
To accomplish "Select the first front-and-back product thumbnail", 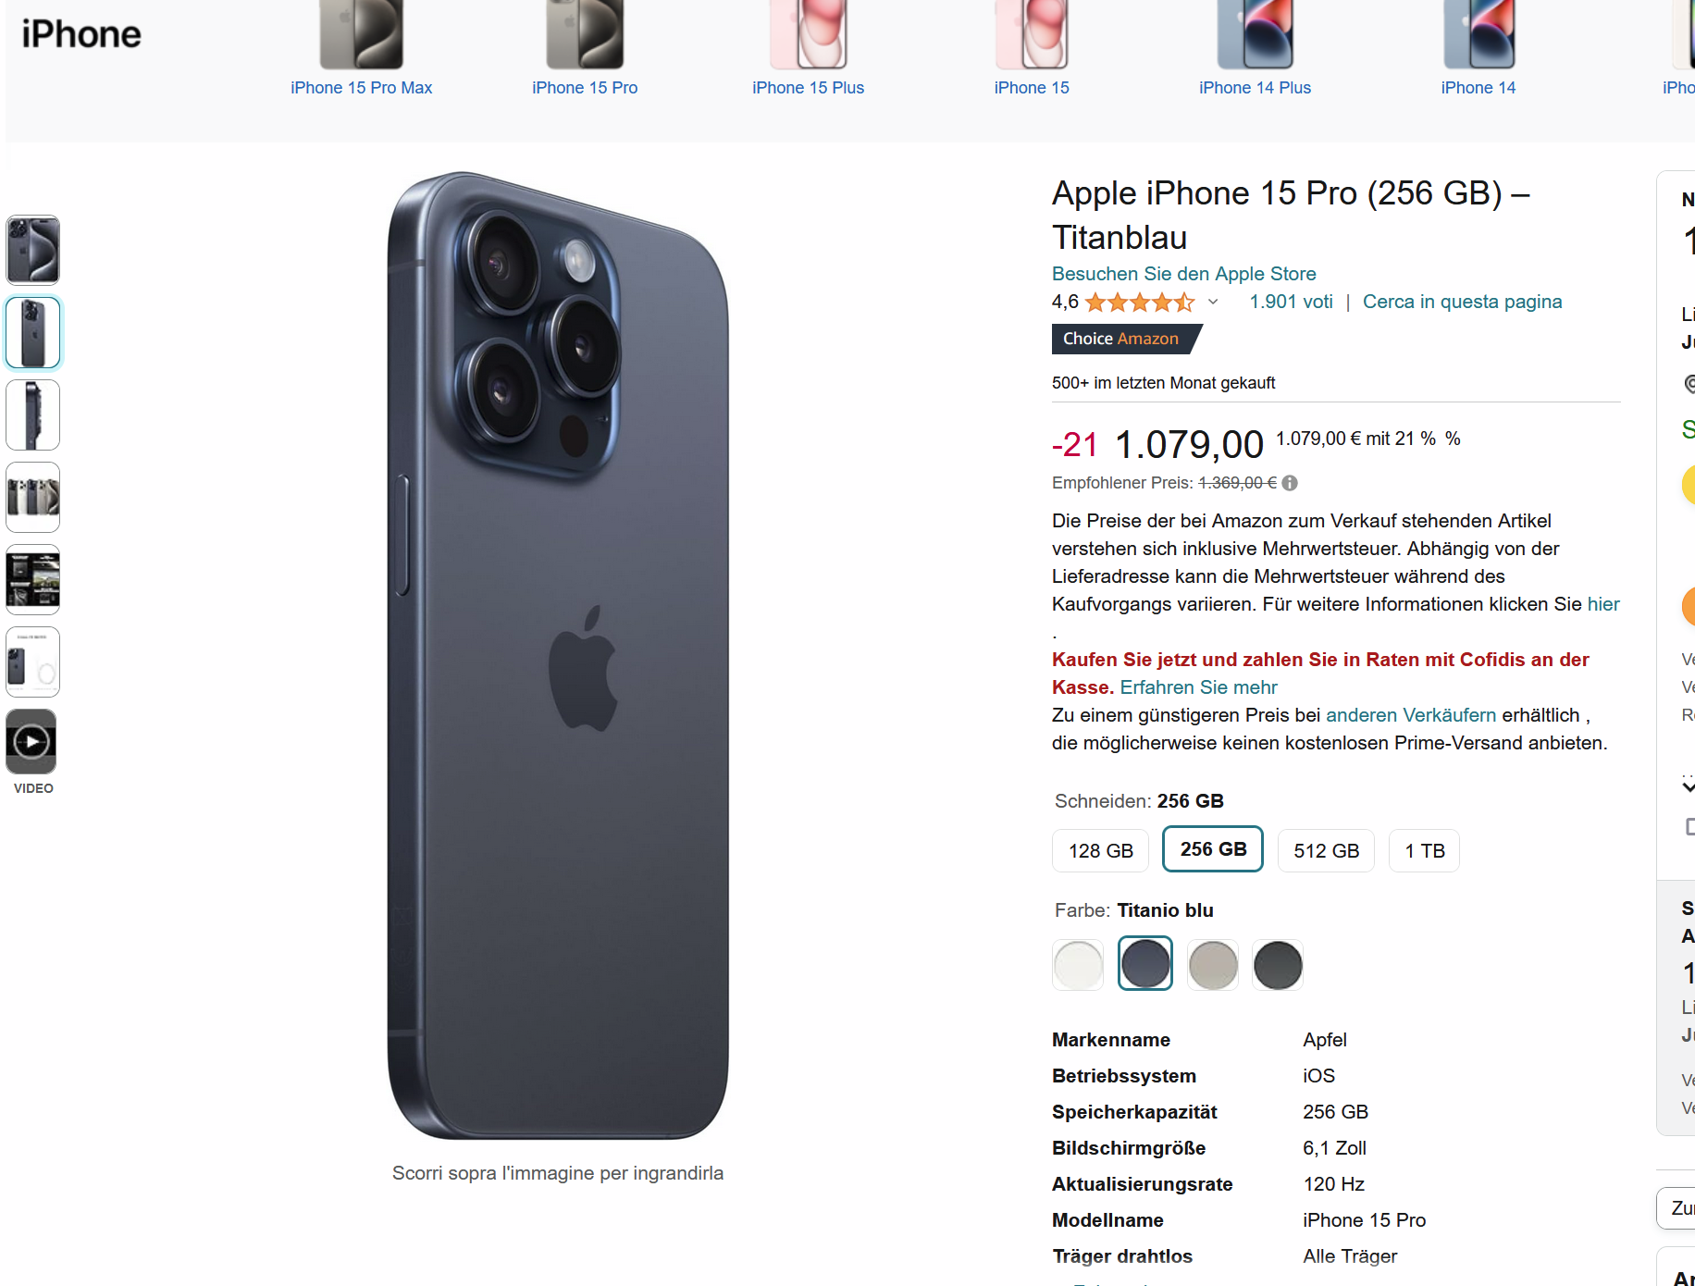I will pyautogui.click(x=33, y=250).
